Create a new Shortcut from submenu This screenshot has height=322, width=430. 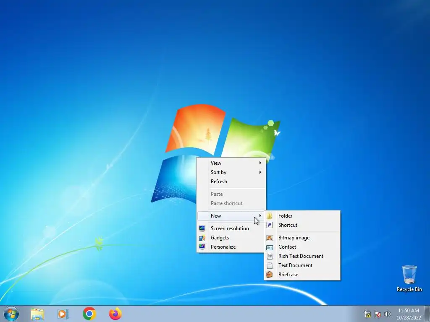(x=302, y=225)
